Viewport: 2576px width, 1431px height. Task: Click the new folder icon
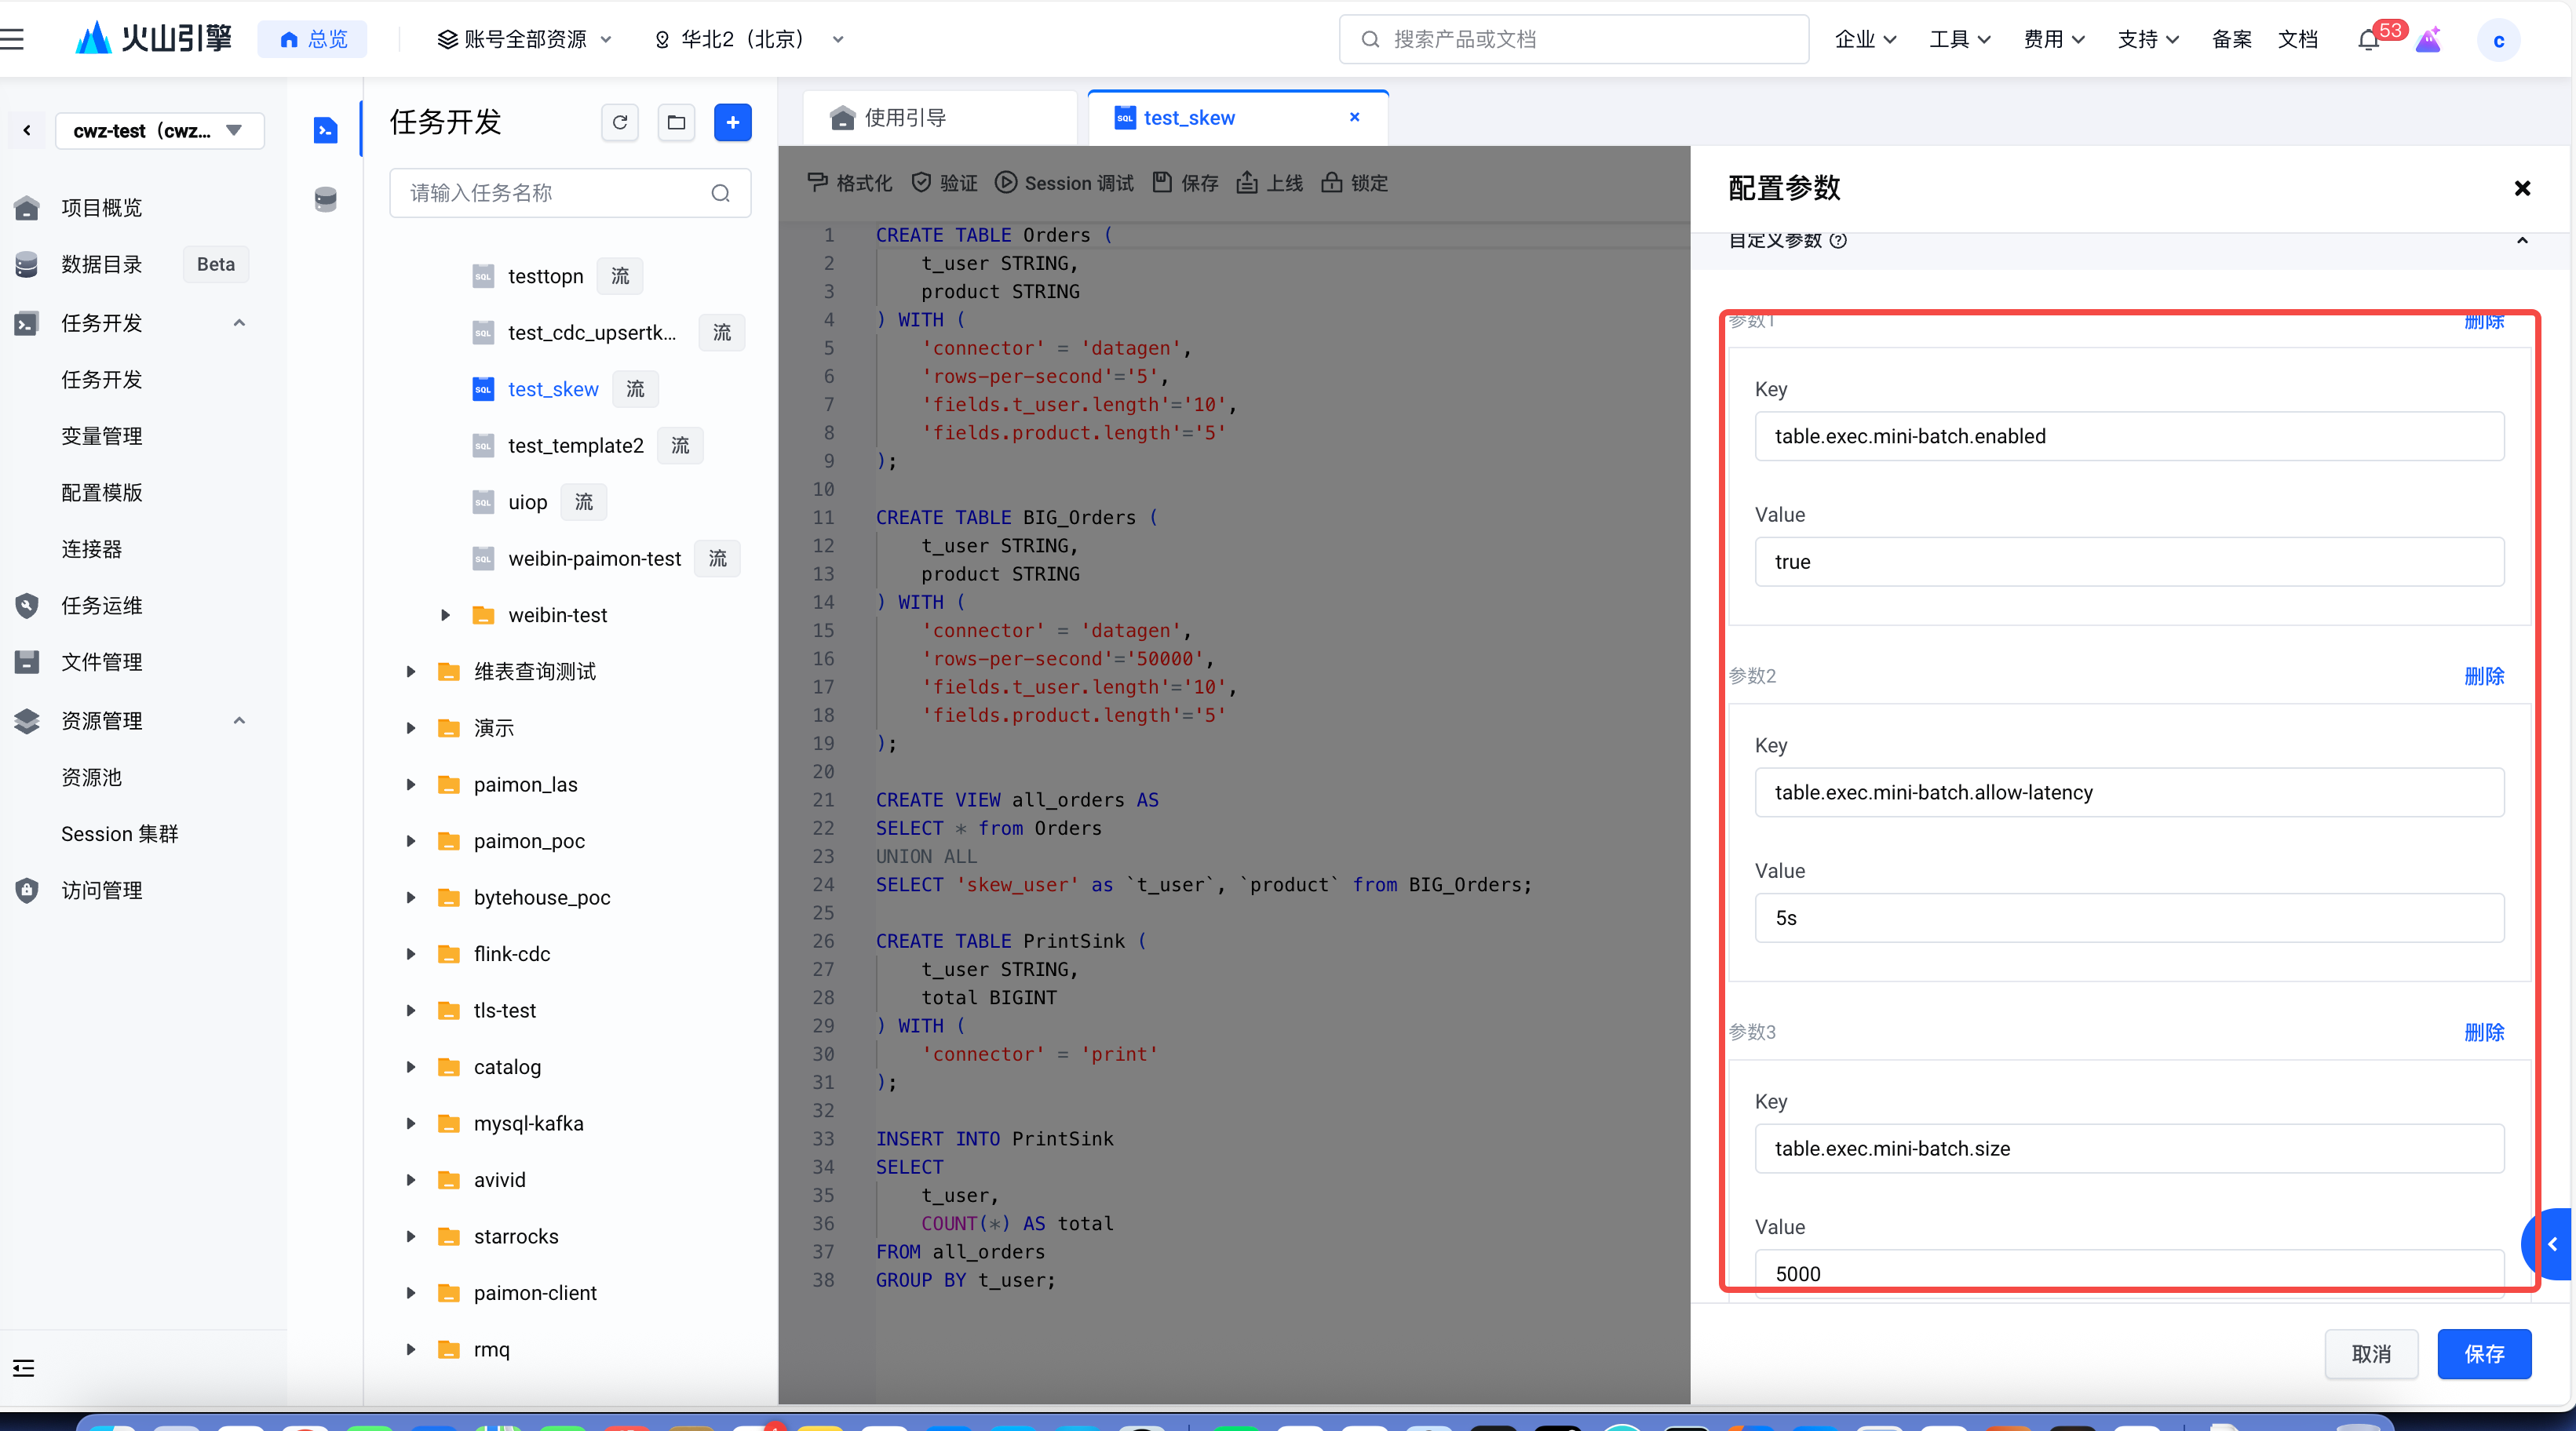[x=676, y=122]
